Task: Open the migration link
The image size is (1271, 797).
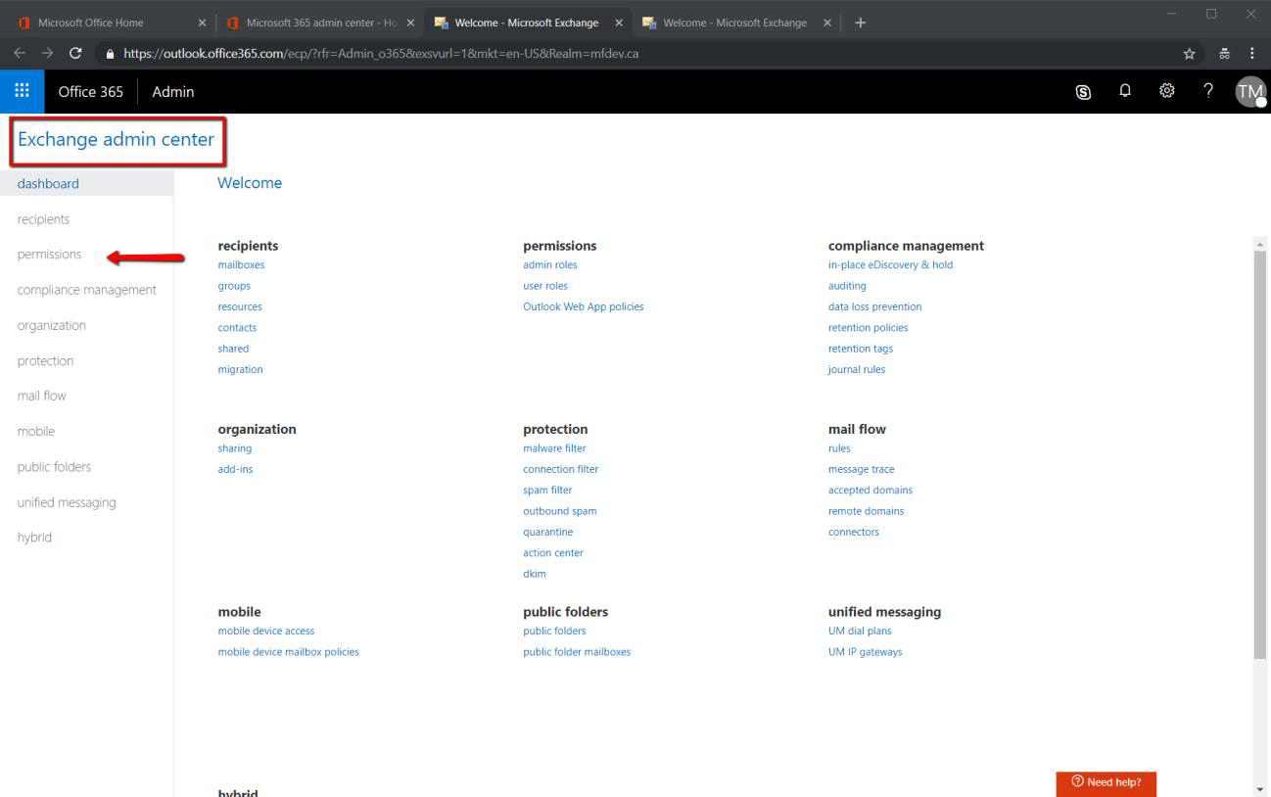Action: [x=240, y=369]
